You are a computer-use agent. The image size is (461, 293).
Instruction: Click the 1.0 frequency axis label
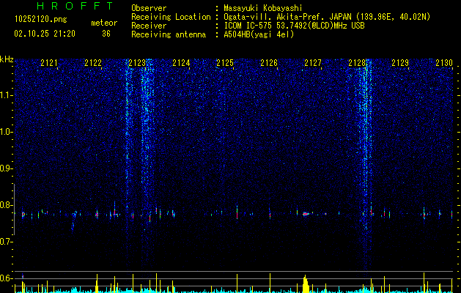point(7,132)
